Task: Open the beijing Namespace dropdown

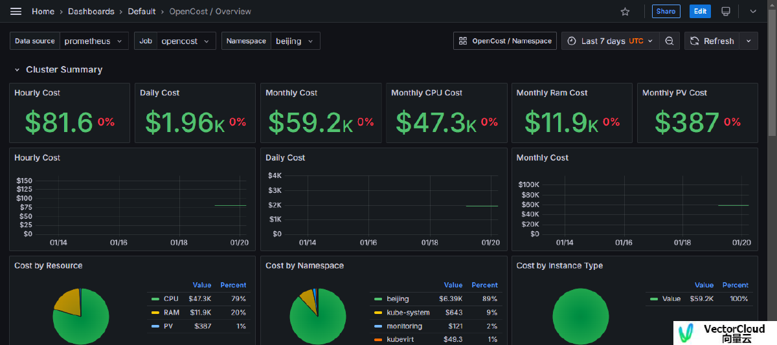Action: point(295,41)
